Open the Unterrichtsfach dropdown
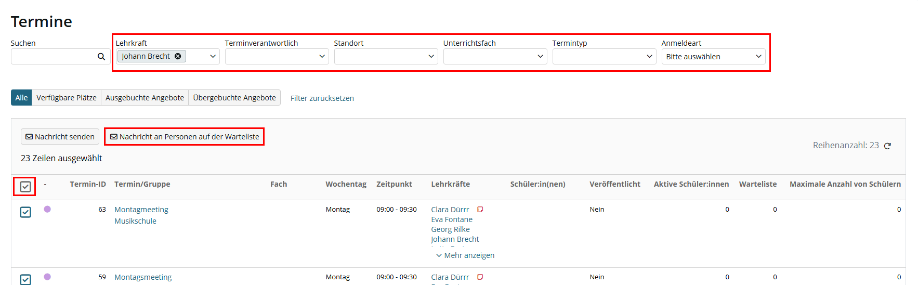This screenshot has width=918, height=285. [495, 56]
